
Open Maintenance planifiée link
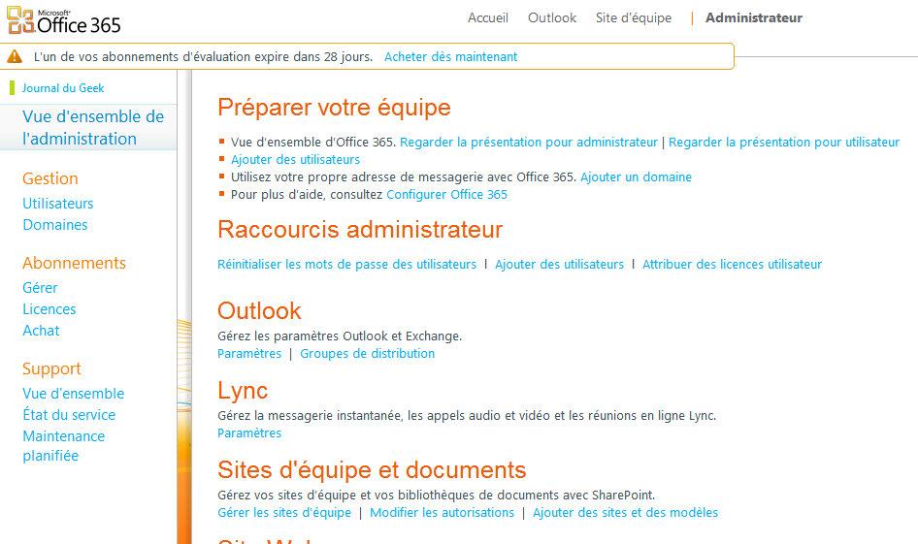click(63, 446)
